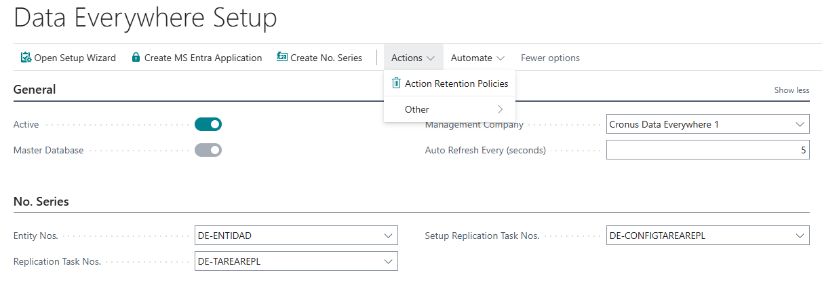Expand the Other submenu
Image resolution: width=822 pixels, height=281 pixels.
click(450, 109)
